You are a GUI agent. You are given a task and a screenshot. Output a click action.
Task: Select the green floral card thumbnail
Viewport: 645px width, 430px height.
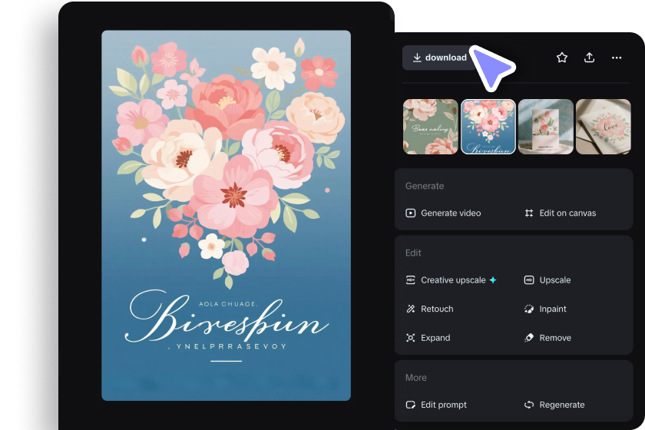coord(430,127)
